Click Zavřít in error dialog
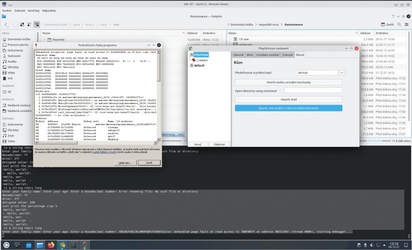 (x=149, y=163)
